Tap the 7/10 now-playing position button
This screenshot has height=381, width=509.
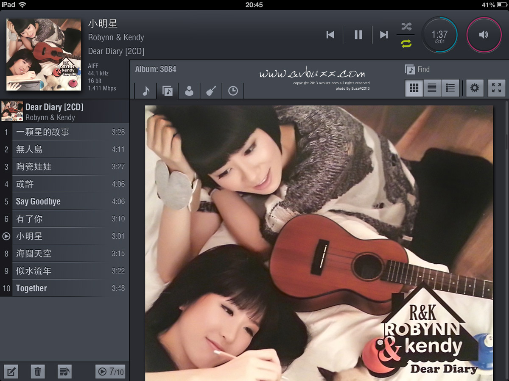pyautogui.click(x=111, y=372)
